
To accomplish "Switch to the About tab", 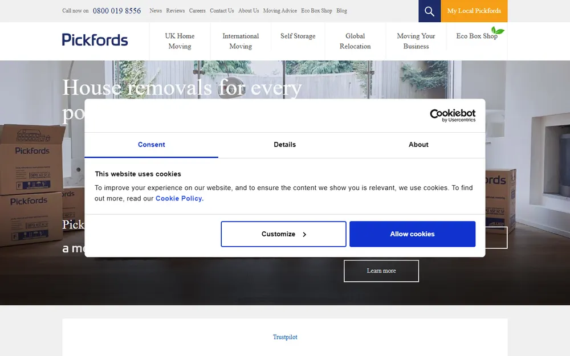I will click(418, 145).
